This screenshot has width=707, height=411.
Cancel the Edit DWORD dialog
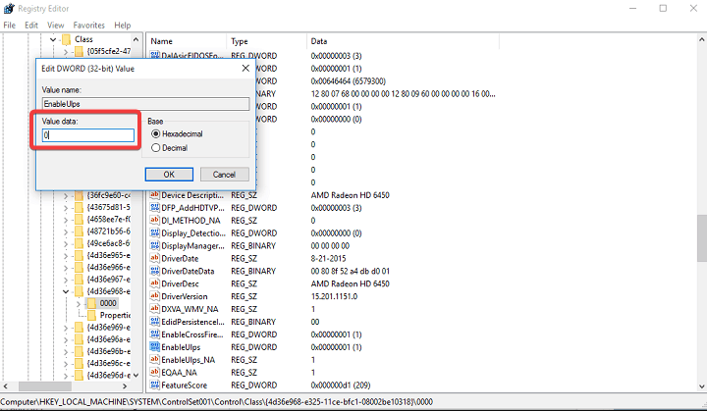tap(224, 175)
